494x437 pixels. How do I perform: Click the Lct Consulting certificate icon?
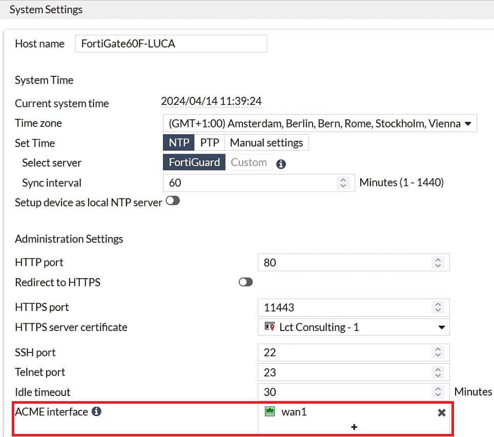[x=270, y=327]
